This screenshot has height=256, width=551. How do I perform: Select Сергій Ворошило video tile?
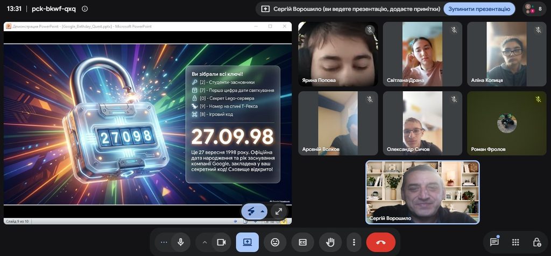point(422,192)
